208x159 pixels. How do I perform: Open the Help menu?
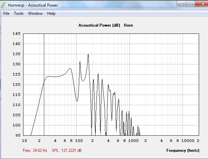click(51, 13)
